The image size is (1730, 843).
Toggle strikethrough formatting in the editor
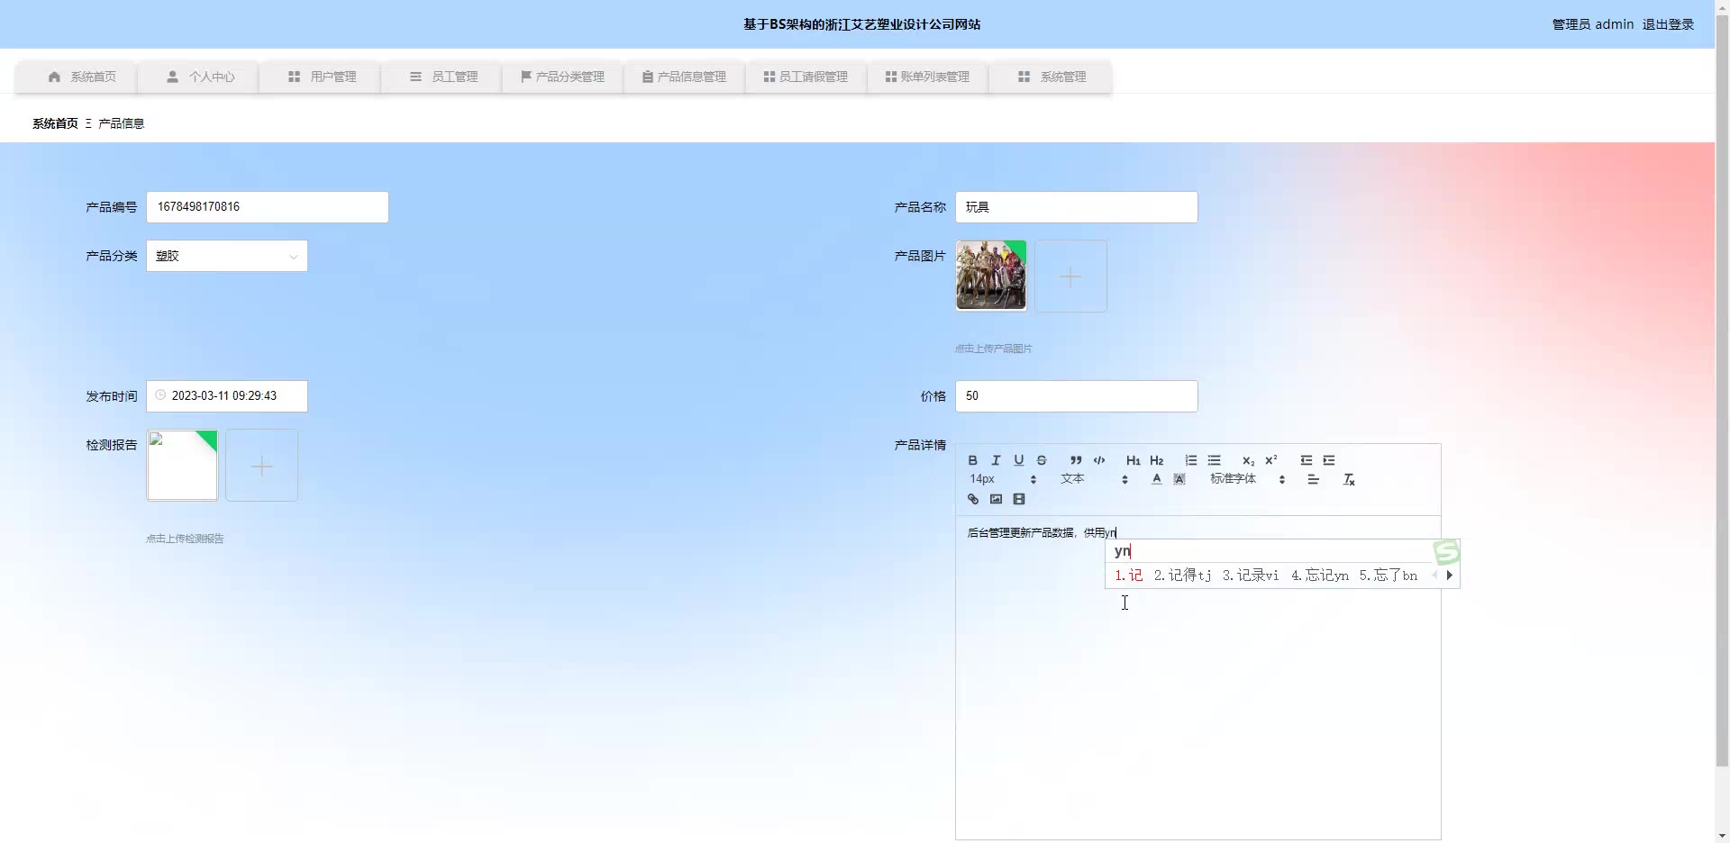point(1042,460)
